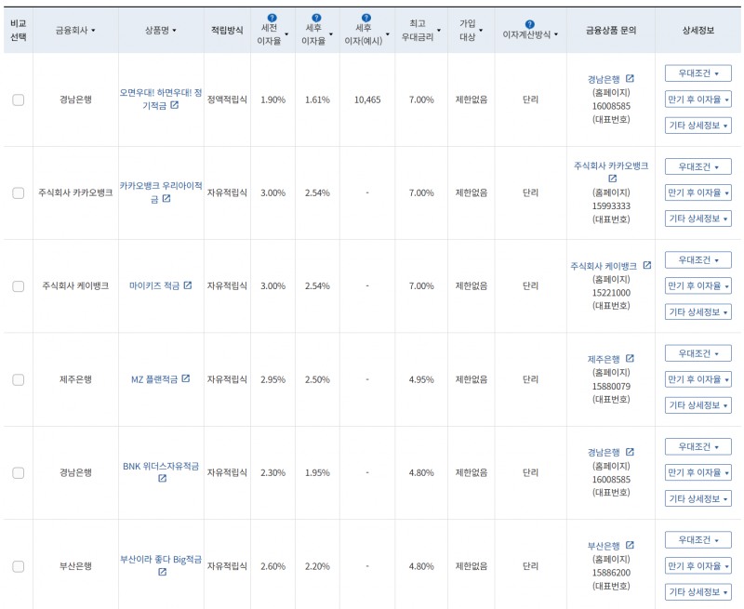This screenshot has width=744, height=609.
Task: Expand 만기 후 이자율 for BNK 위더스자유적금
Action: (x=698, y=473)
